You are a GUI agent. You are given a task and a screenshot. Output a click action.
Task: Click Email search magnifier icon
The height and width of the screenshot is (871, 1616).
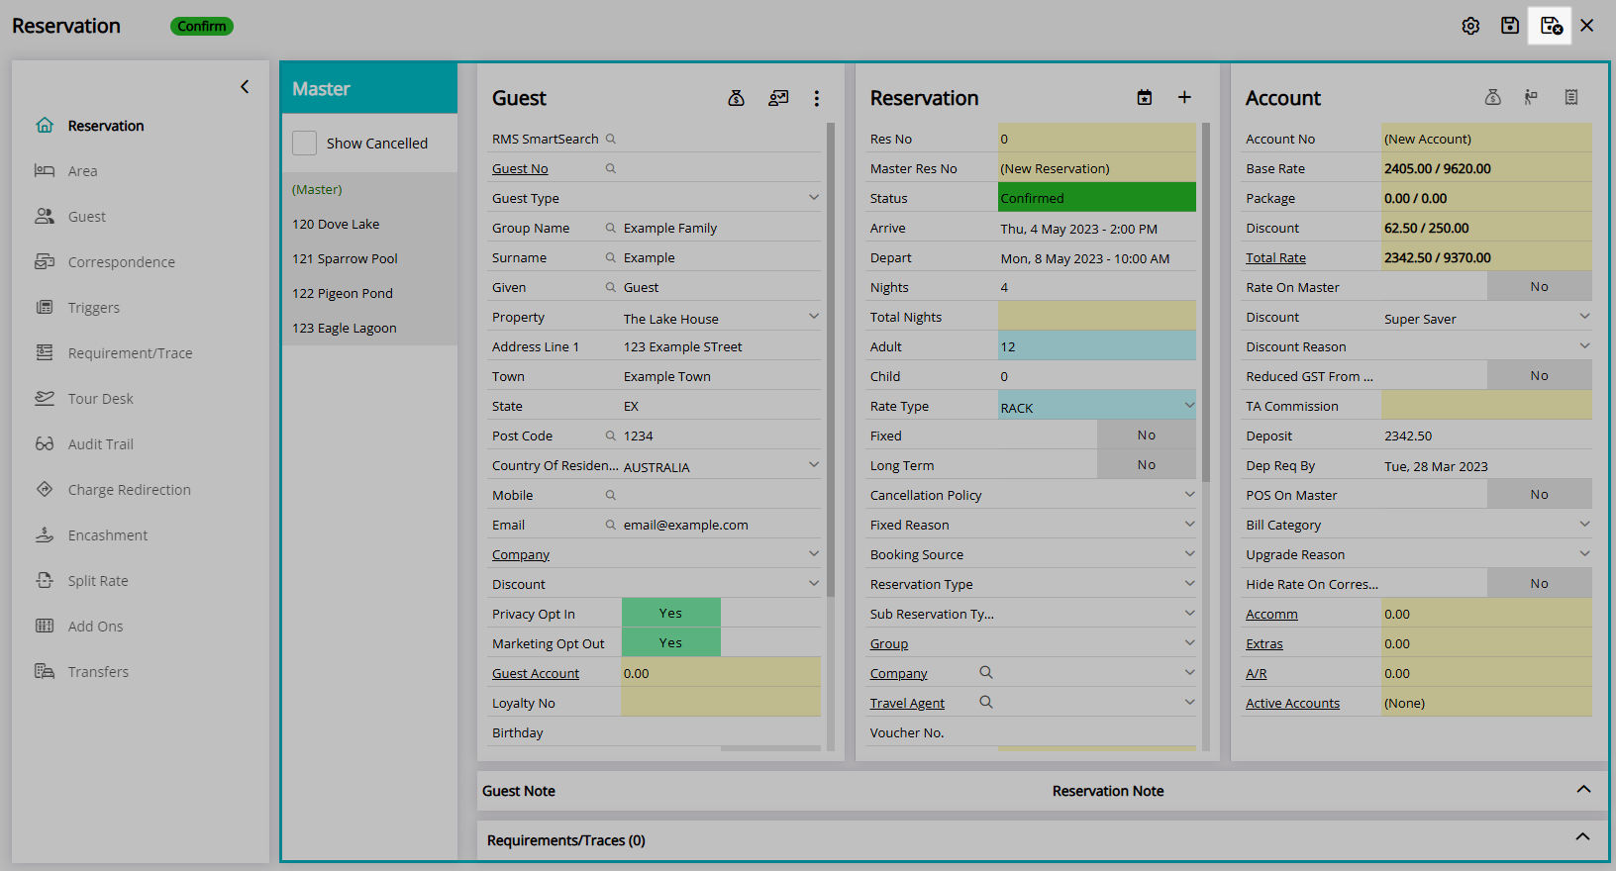(611, 525)
